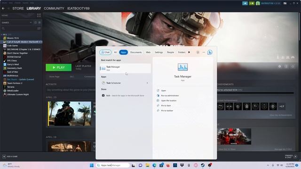This screenshot has width=301, height=169.
Task: Open the advanced filter sliders icon
Action: coord(39,28)
